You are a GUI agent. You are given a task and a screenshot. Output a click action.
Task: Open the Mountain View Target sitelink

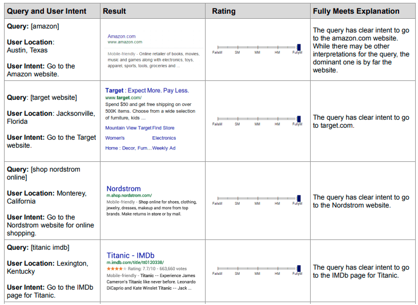[128, 128]
